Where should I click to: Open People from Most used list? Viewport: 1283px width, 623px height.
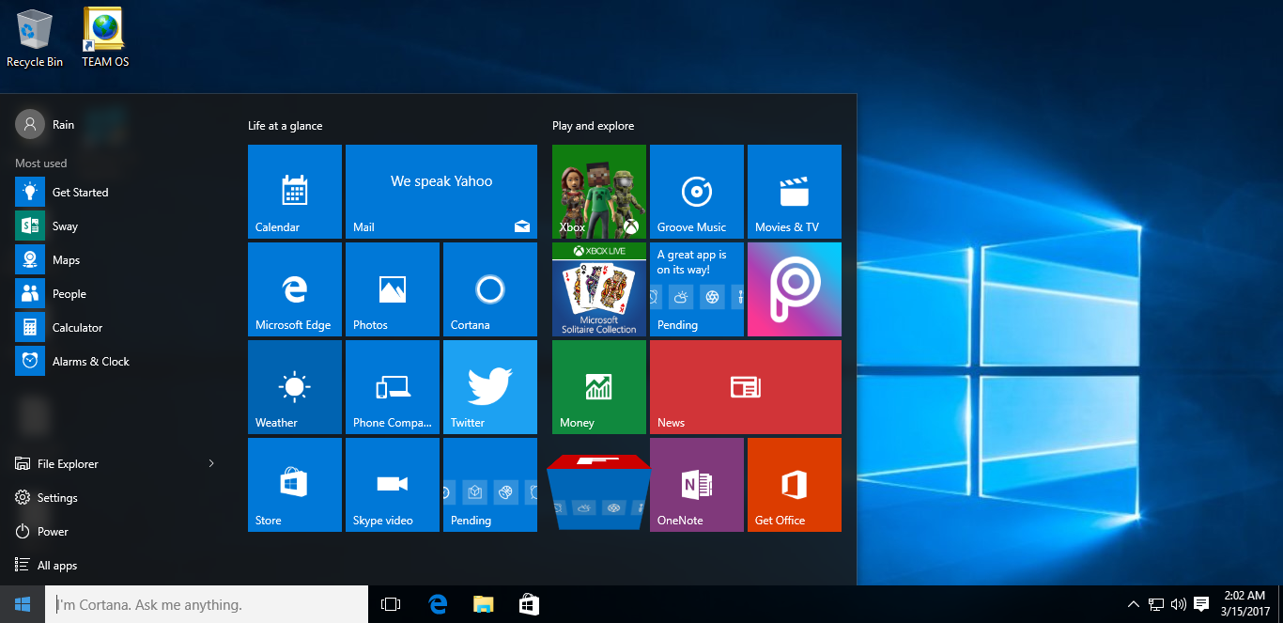pos(116,294)
